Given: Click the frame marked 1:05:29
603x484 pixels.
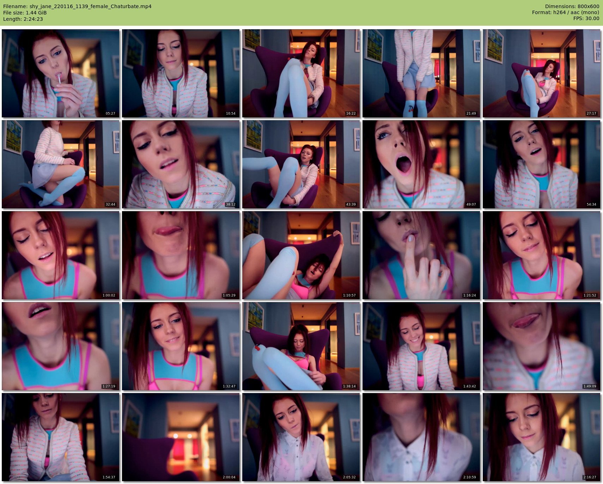Looking at the screenshot, I should click(x=181, y=255).
